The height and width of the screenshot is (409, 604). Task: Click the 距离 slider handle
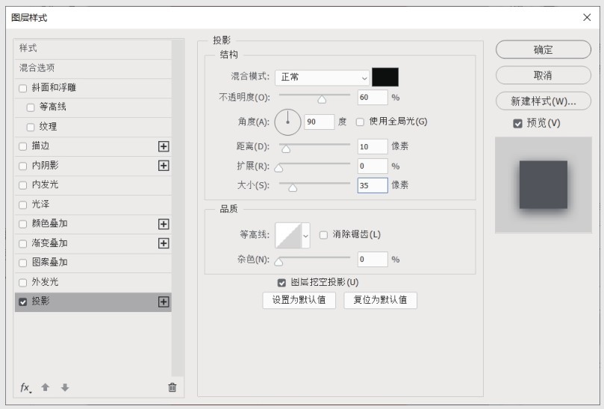(286, 149)
